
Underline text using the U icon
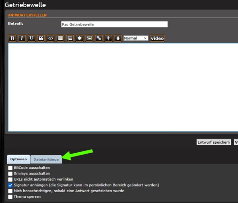(31, 38)
